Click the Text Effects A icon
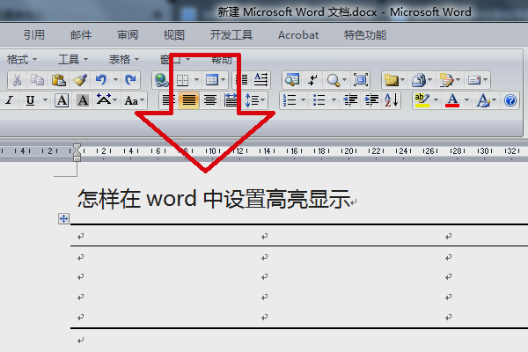The height and width of the screenshot is (352, 528). (483, 100)
